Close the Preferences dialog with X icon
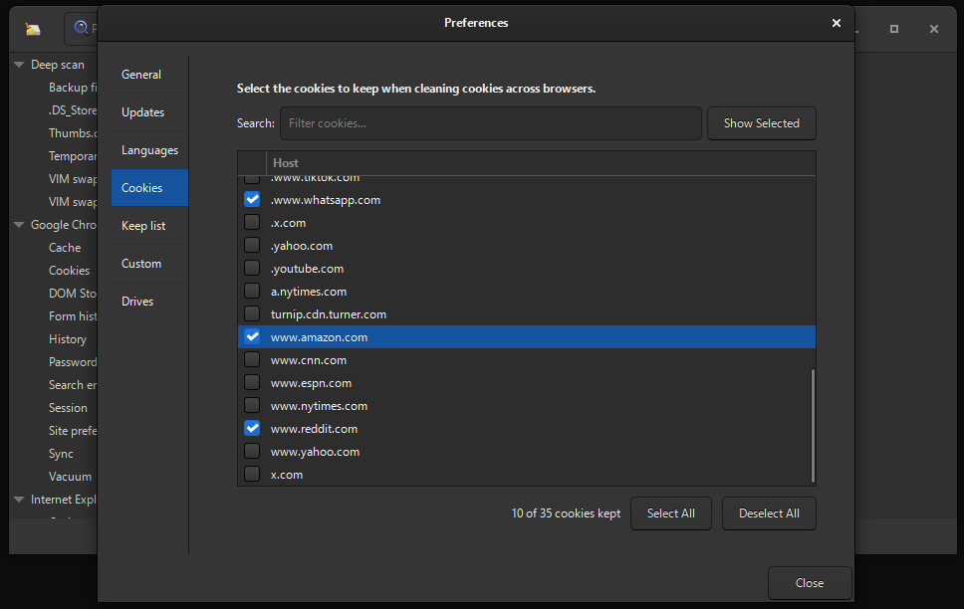964x609 pixels. coord(836,23)
